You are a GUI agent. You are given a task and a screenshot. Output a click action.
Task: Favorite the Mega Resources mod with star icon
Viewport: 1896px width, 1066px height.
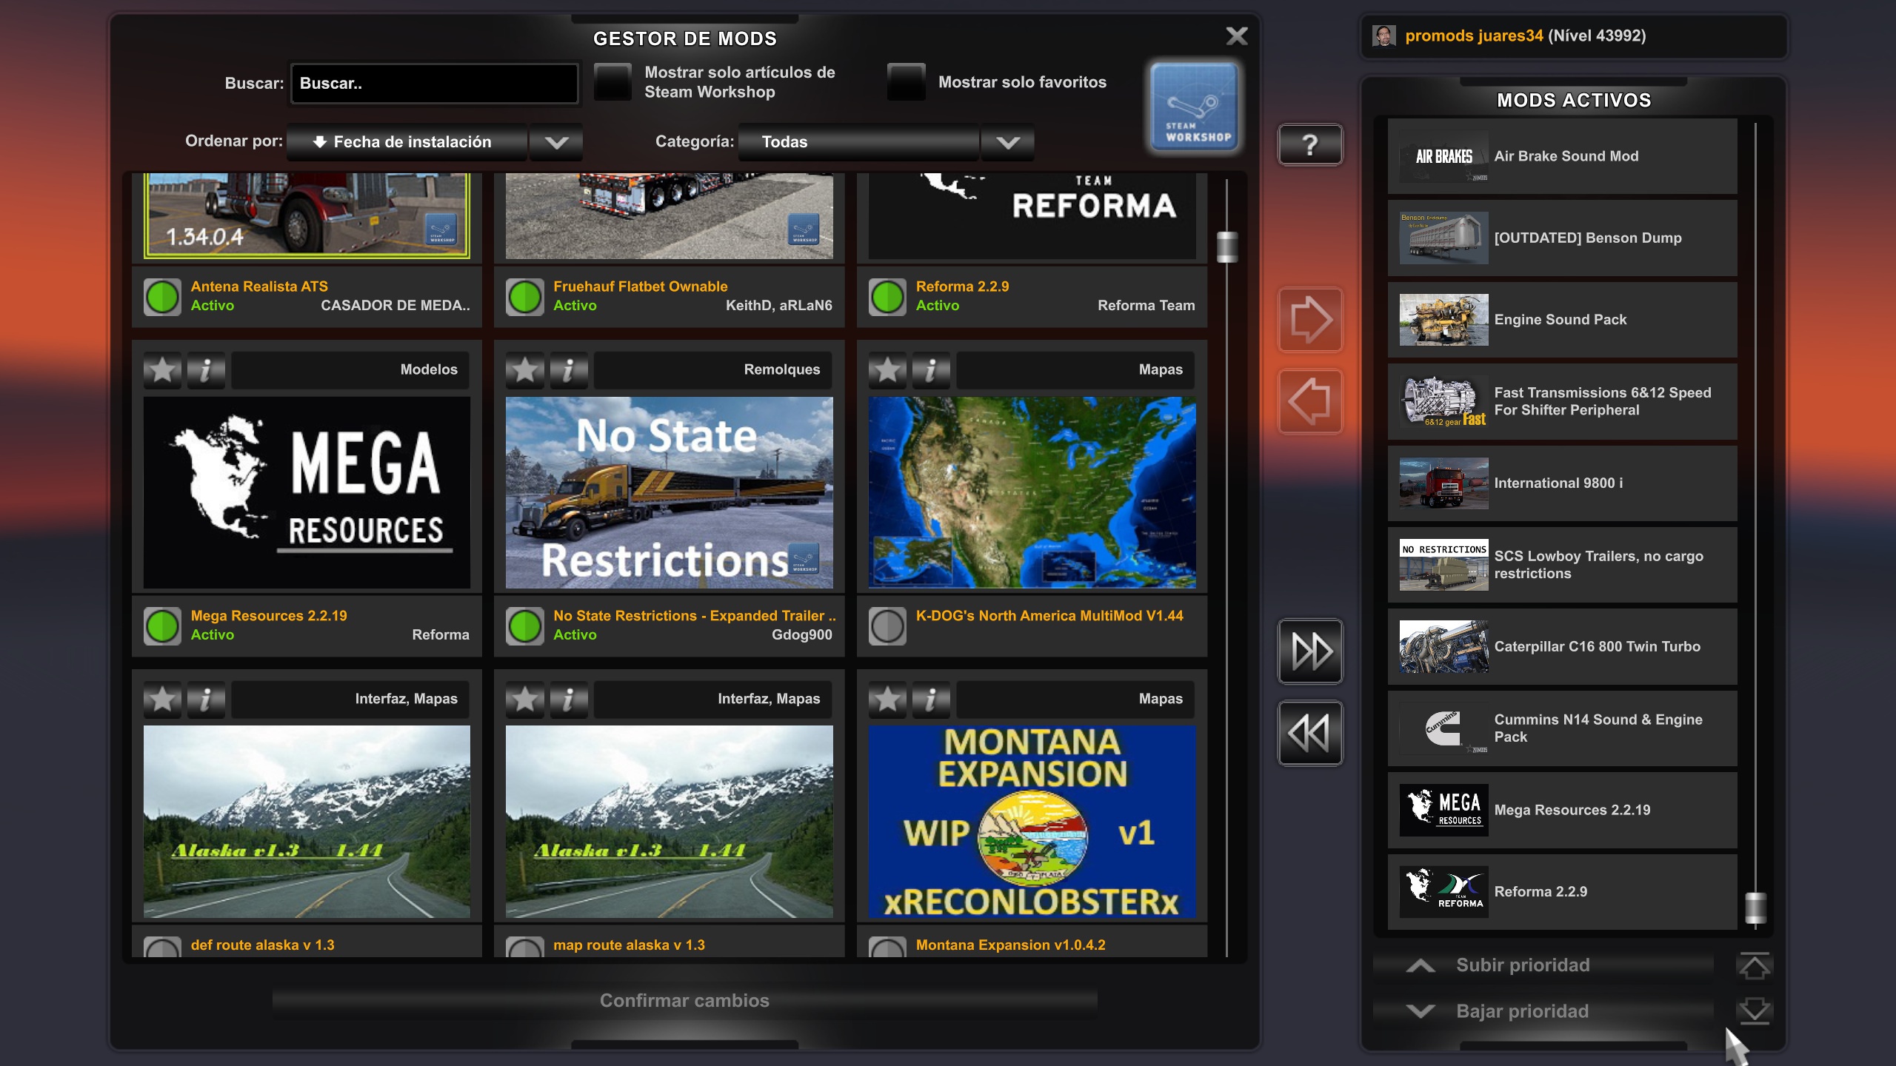tap(162, 369)
